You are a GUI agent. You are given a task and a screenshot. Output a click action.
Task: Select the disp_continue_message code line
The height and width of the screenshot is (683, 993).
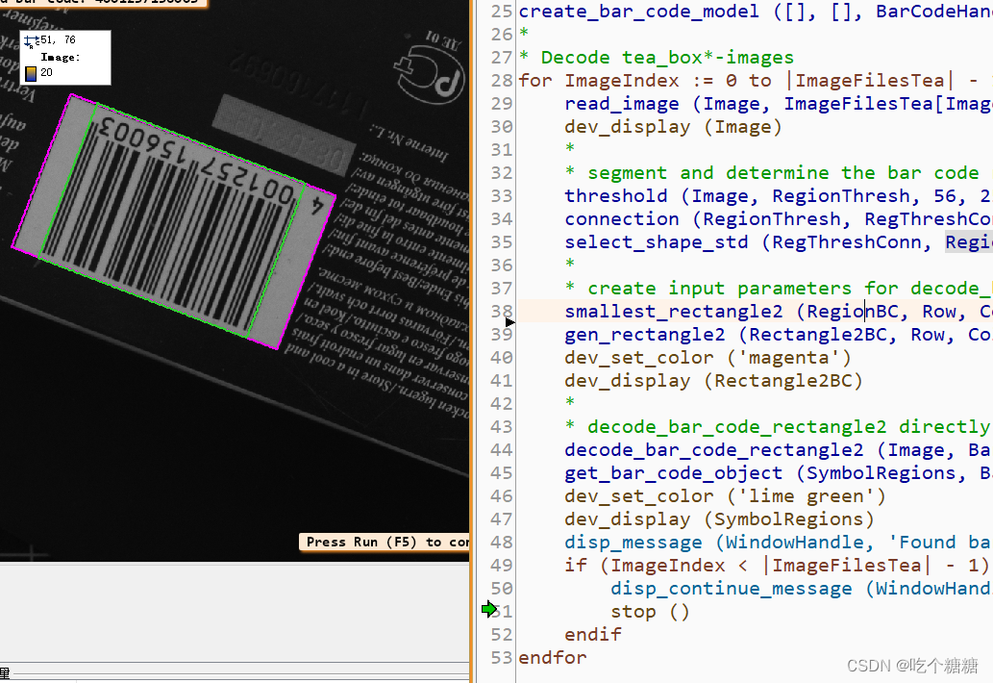click(802, 589)
